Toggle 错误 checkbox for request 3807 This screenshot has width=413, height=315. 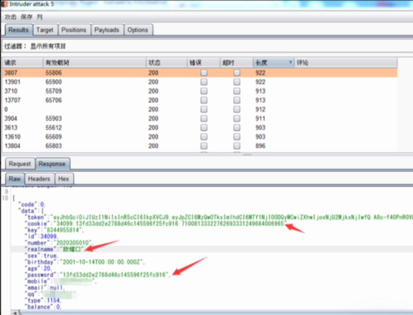(204, 73)
